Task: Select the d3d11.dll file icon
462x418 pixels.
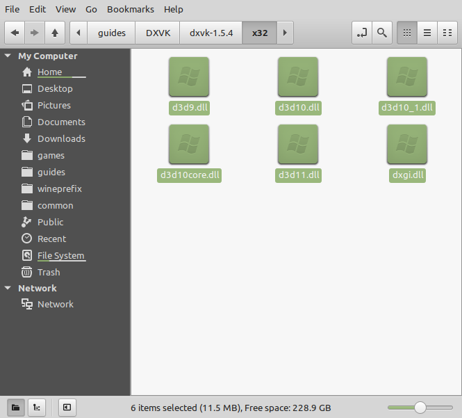Action: point(298,144)
